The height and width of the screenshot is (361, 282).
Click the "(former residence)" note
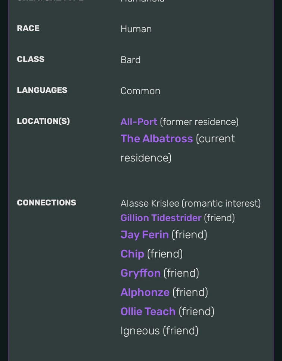pos(199,122)
